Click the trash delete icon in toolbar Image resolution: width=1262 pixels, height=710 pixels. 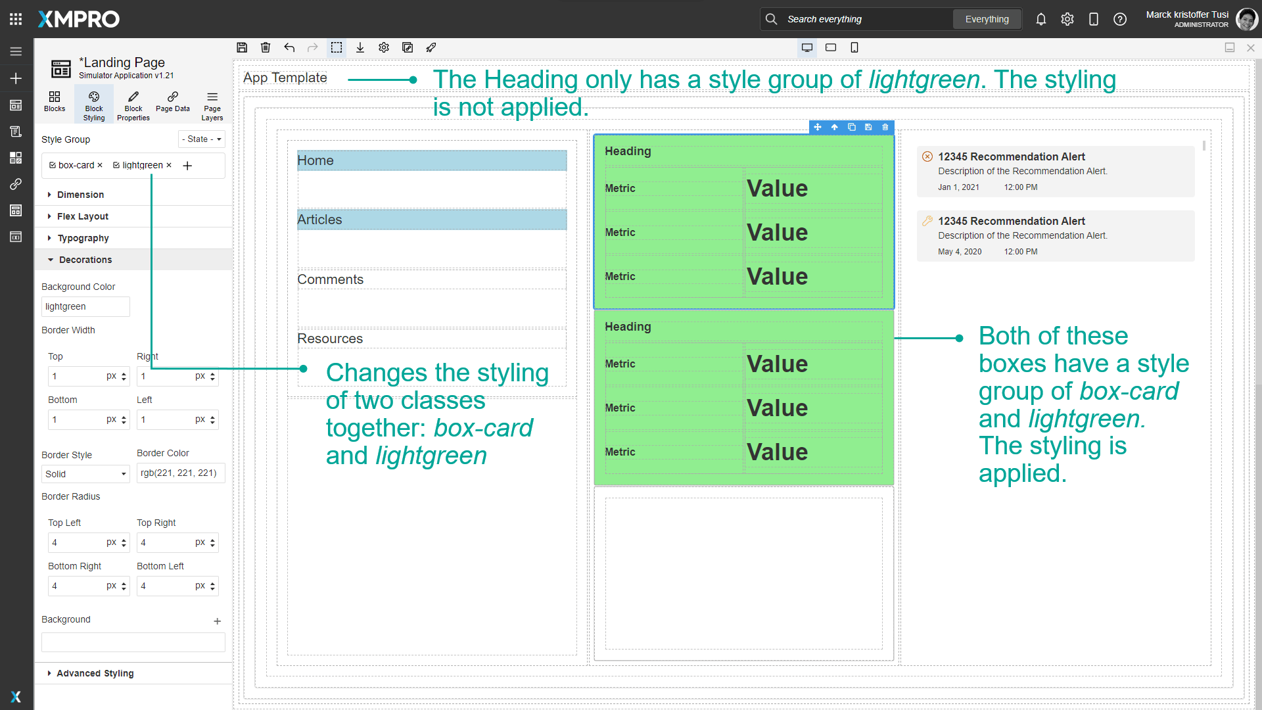[266, 47]
